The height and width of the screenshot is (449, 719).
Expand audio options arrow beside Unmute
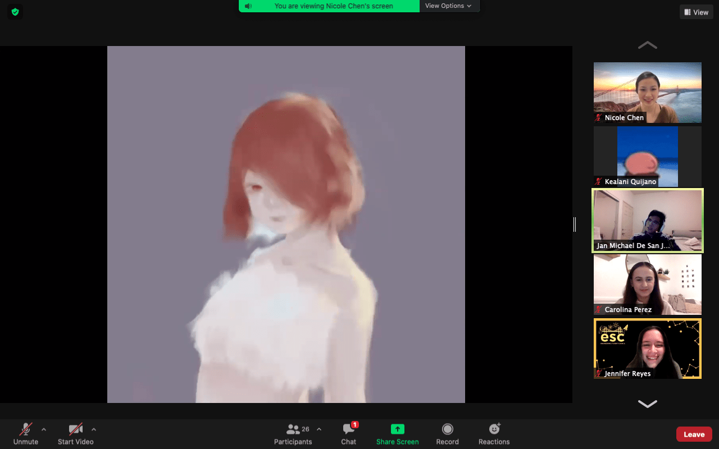click(44, 429)
